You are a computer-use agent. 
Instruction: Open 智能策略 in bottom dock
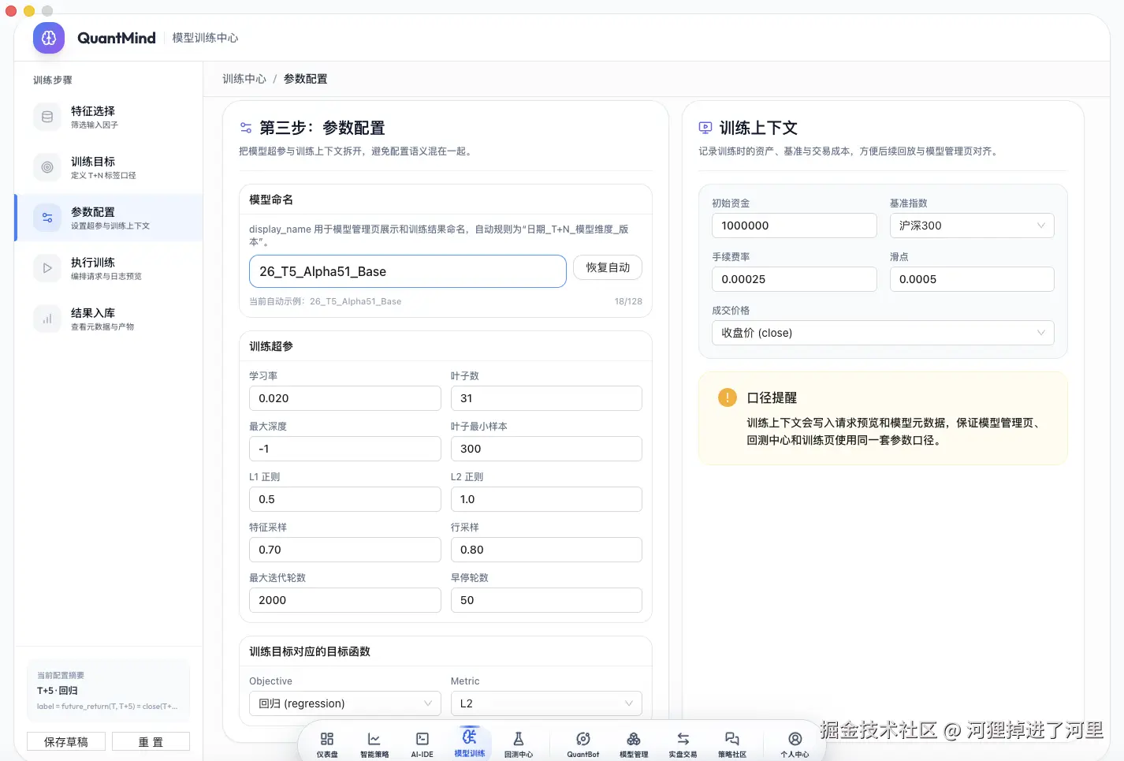(x=374, y=744)
